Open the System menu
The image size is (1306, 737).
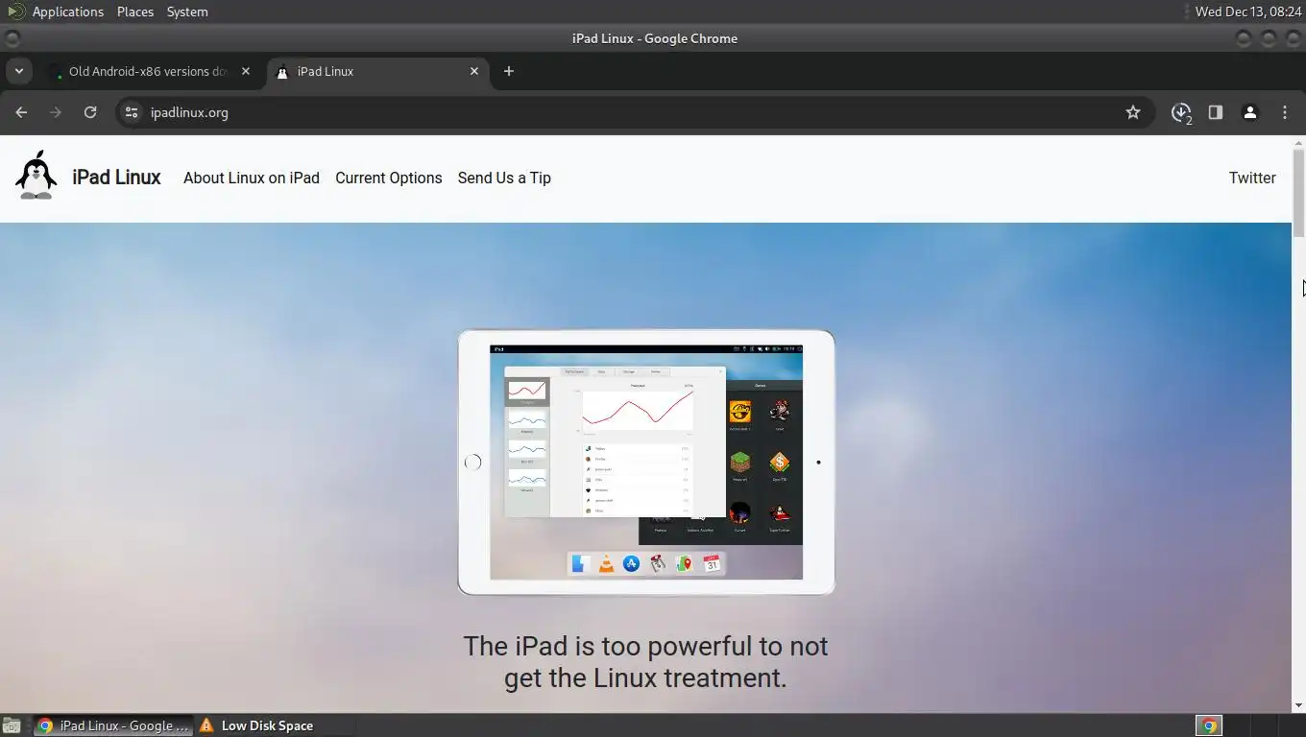point(187,12)
